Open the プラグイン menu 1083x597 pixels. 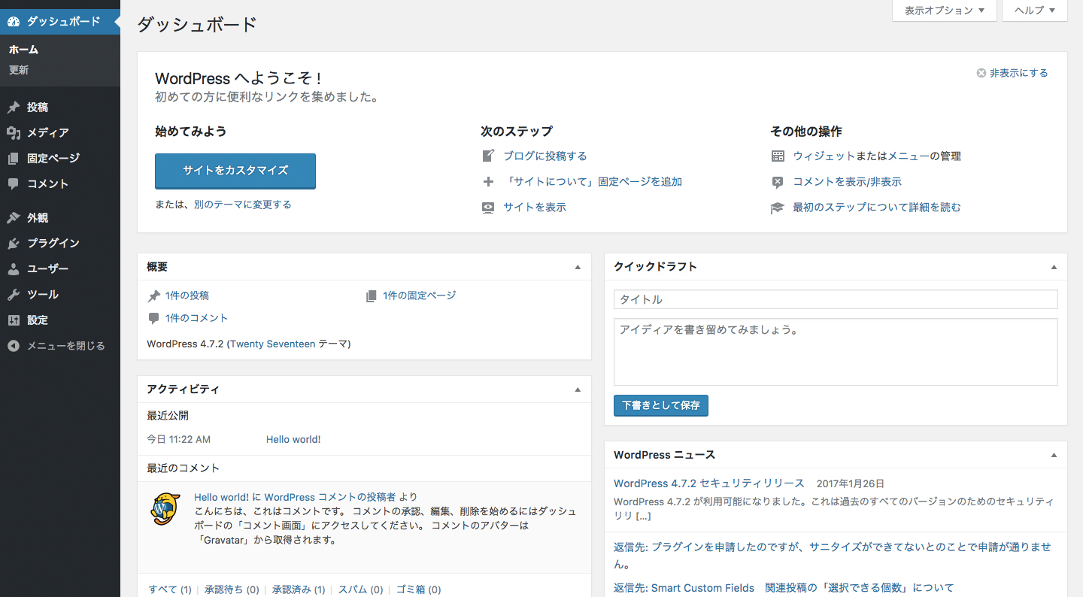pos(60,244)
